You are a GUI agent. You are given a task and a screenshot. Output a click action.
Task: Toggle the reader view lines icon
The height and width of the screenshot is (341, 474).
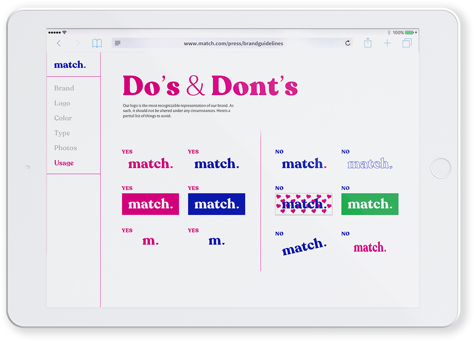pyautogui.click(x=118, y=43)
